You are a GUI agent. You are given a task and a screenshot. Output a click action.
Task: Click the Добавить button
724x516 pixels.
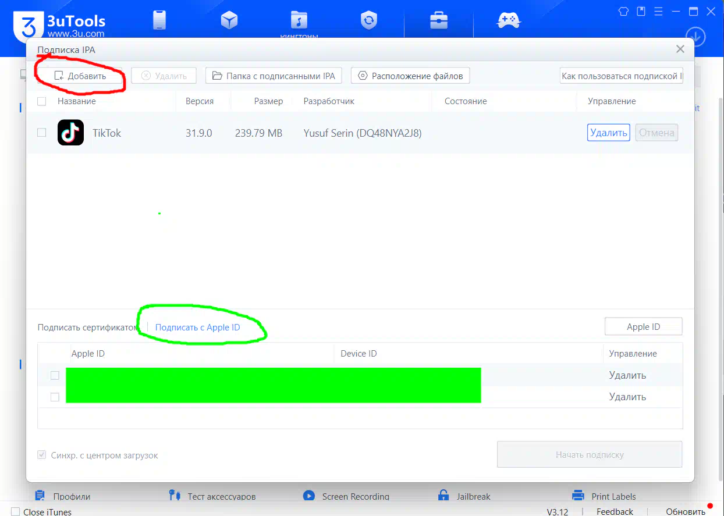click(x=80, y=76)
